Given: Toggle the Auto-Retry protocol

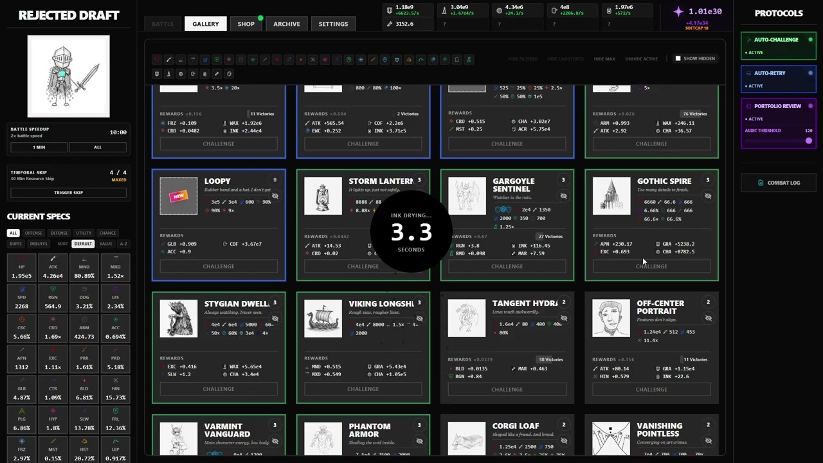Looking at the screenshot, I should click(778, 79).
